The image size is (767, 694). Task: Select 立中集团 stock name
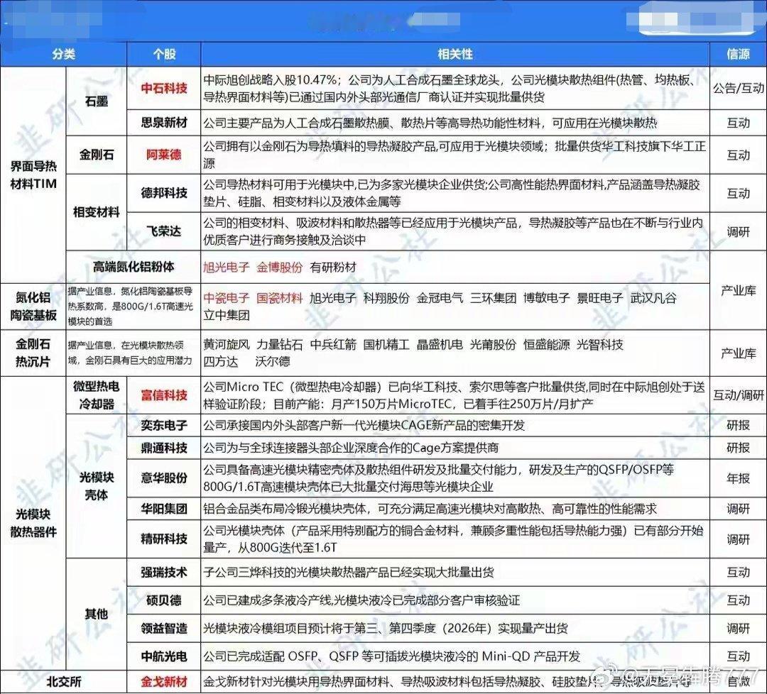(227, 315)
